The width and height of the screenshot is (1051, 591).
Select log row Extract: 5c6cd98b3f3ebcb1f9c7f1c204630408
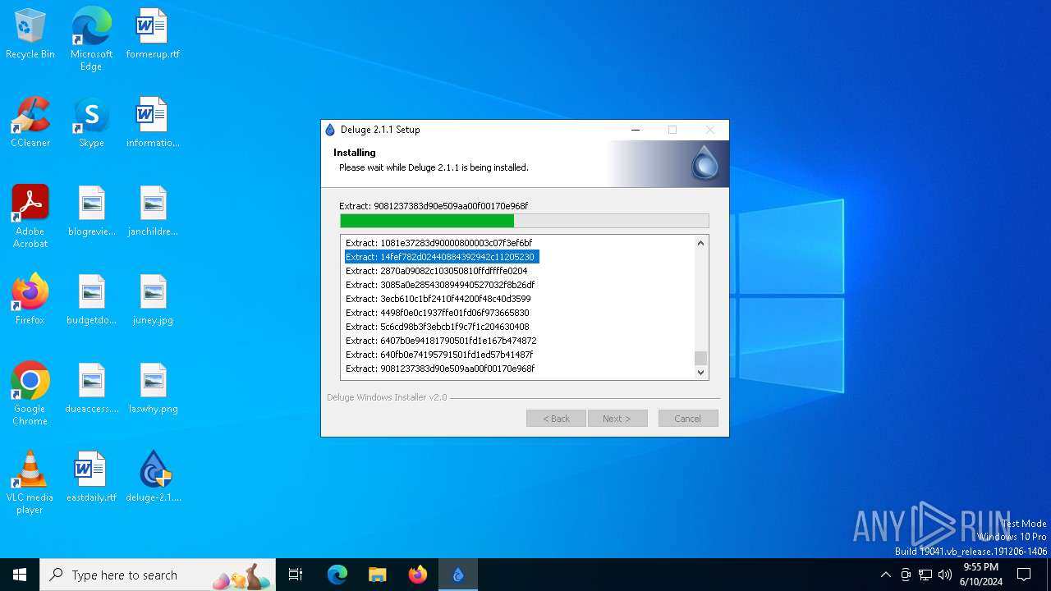437,327
